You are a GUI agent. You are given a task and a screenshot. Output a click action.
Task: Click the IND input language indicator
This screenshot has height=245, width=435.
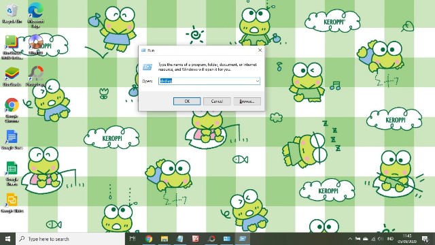pyautogui.click(x=390, y=239)
